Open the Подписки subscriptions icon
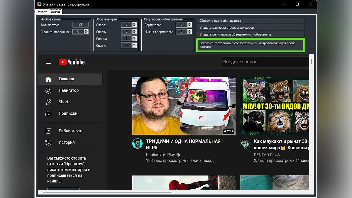The height and width of the screenshot is (198, 352). click(48, 114)
